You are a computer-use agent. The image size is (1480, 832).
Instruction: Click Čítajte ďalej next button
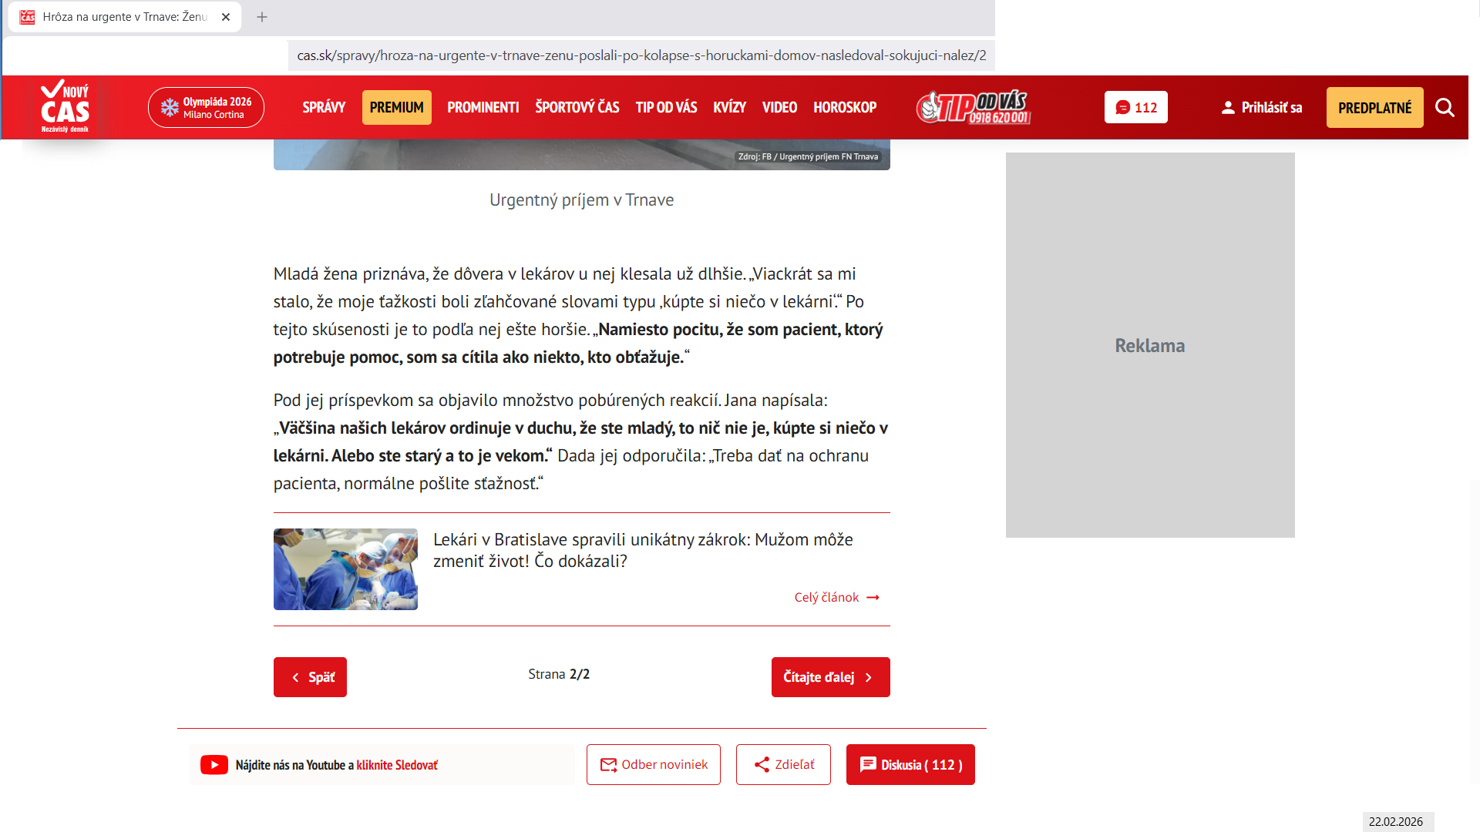click(x=830, y=677)
